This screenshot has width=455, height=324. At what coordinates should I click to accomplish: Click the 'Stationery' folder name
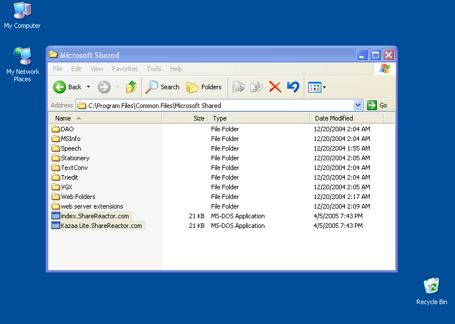click(x=75, y=158)
